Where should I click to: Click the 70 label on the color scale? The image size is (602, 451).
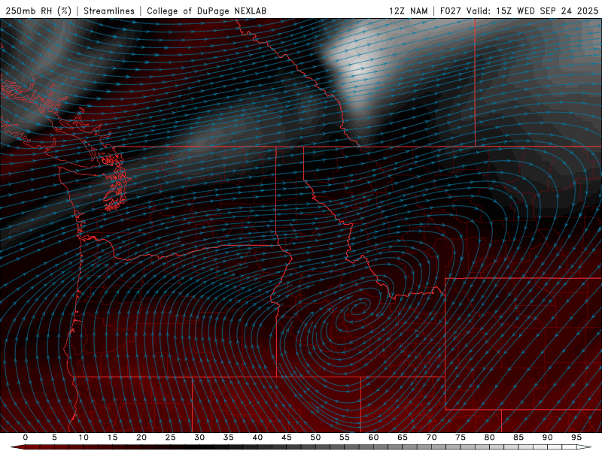click(x=431, y=437)
